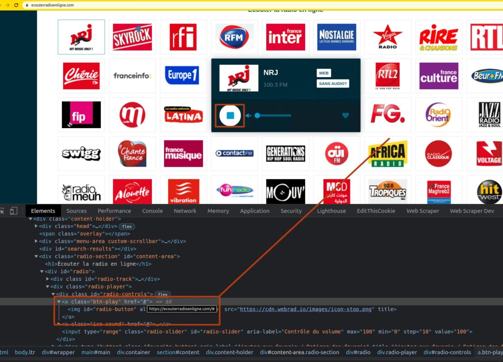This screenshot has width=503, height=362.
Task: Select div#radio-controls in the breadcrumb bar
Action: (447, 352)
